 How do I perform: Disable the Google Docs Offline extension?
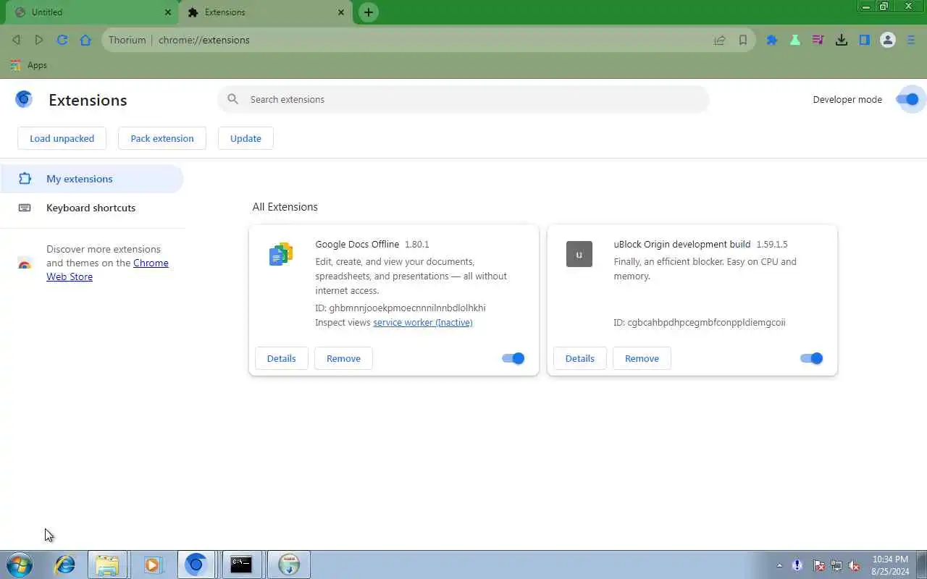point(513,358)
